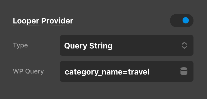Image resolution: width=207 pixels, height=99 pixels.
Task: Place cursor after travel in WP Query
Action: [x=150, y=72]
